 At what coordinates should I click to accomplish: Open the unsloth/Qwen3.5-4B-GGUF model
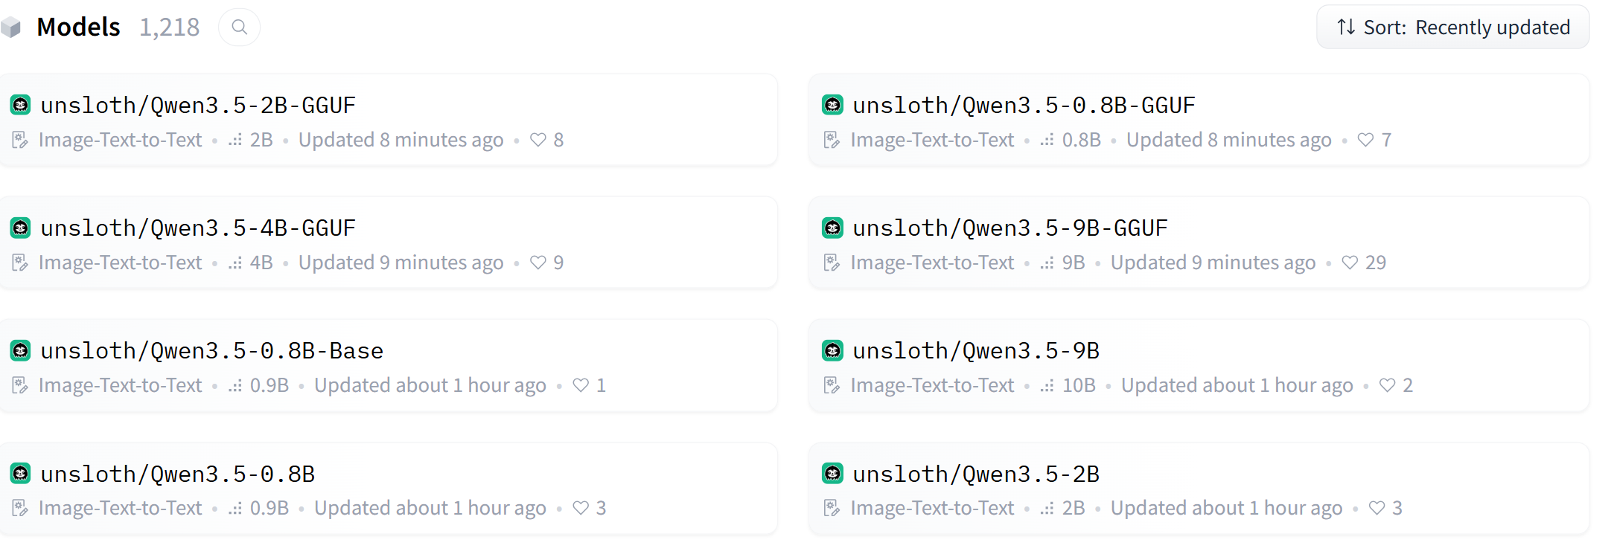click(198, 228)
